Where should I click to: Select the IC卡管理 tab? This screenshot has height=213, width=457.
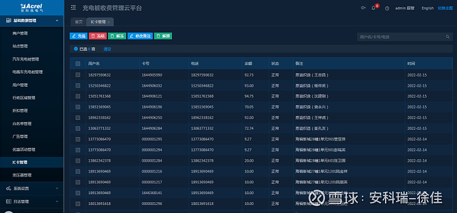click(x=98, y=22)
